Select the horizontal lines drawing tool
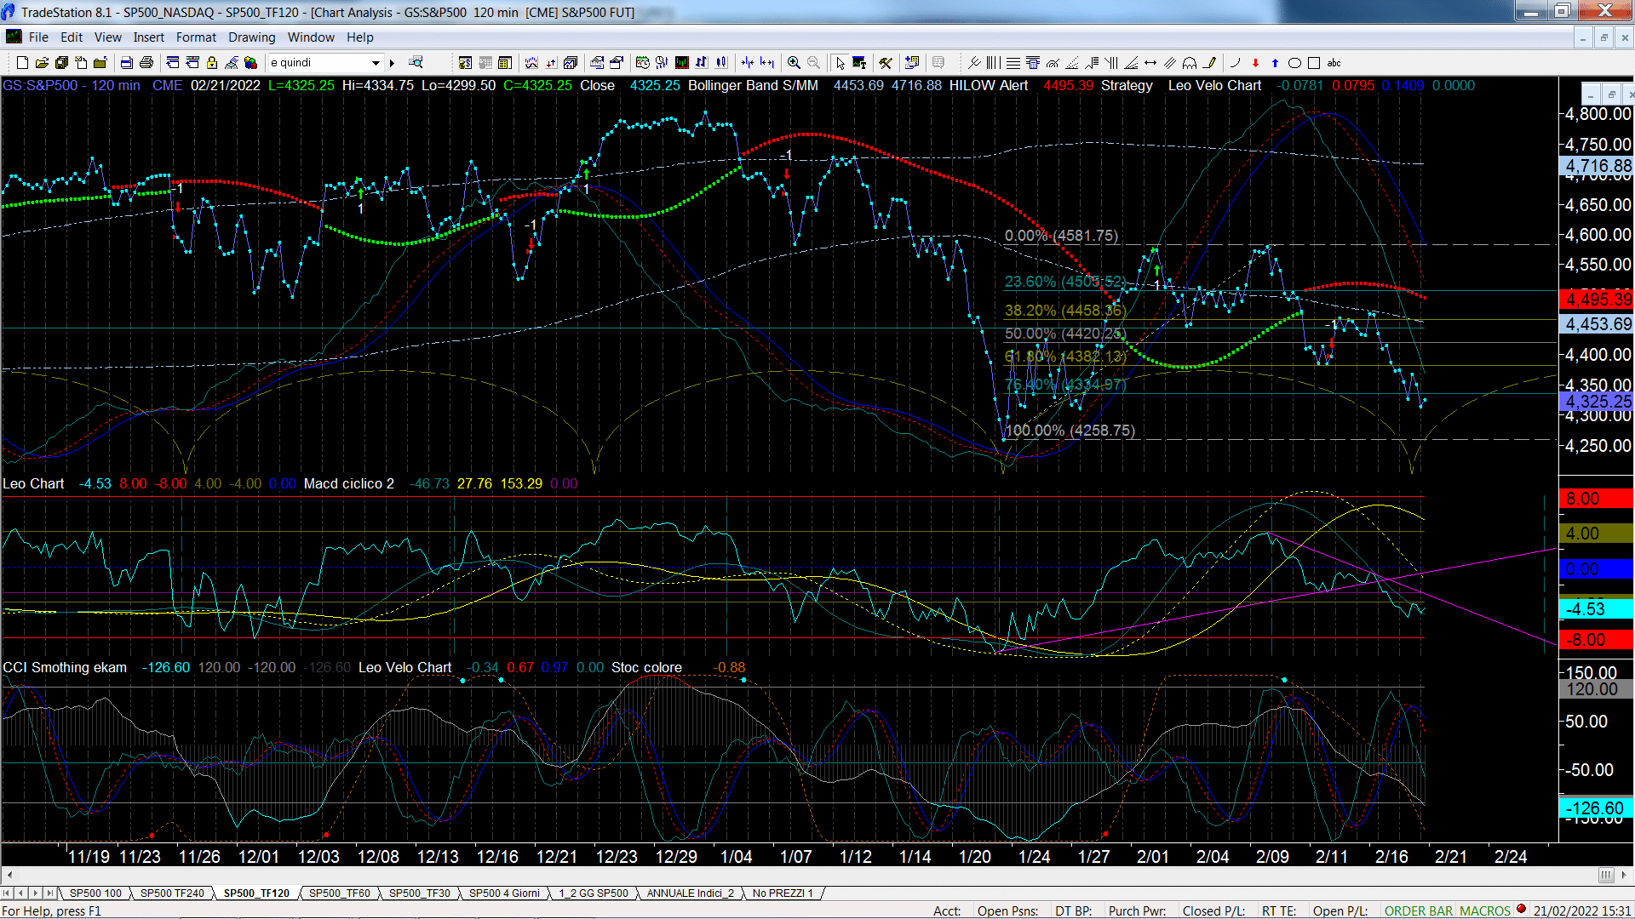 pos(1013,63)
